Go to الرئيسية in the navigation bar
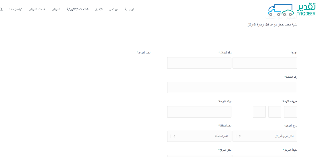Screen dimensions: 321x157 pyautogui.click(x=130, y=10)
